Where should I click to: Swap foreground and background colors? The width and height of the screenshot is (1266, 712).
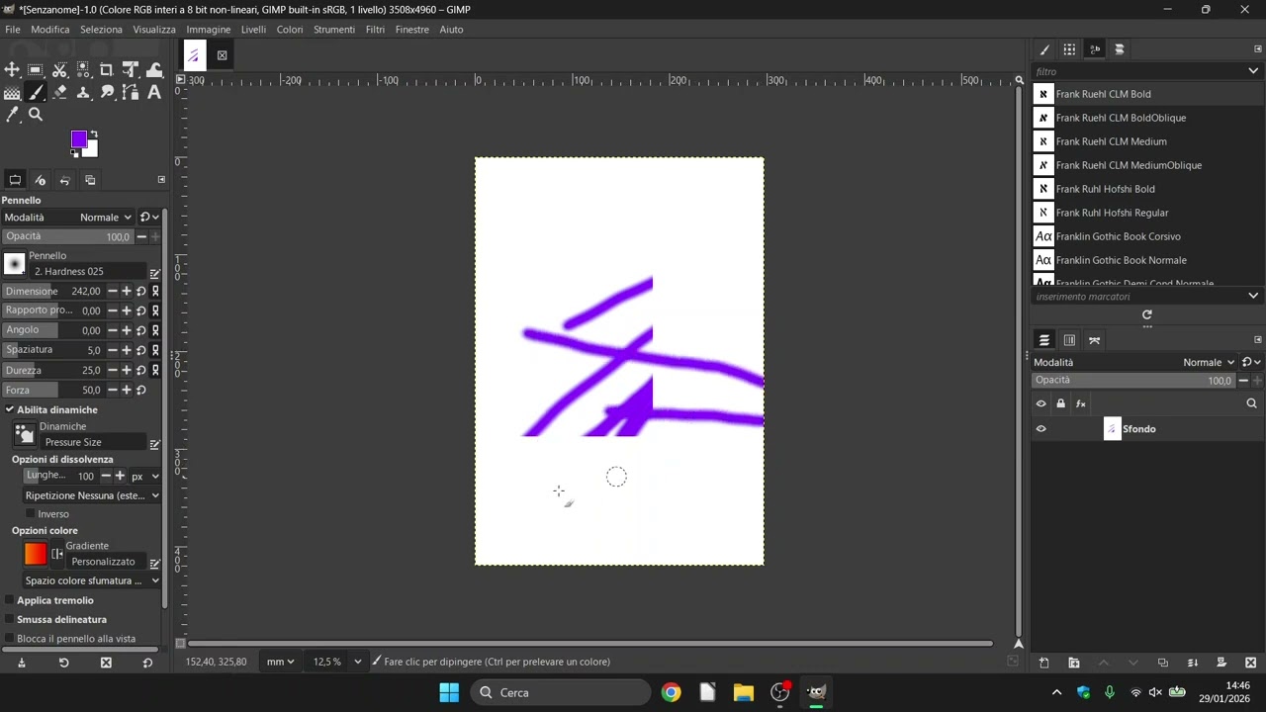[94, 133]
